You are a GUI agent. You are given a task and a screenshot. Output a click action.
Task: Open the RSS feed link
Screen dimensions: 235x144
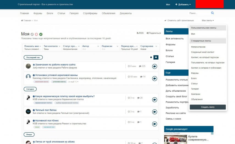140,33
